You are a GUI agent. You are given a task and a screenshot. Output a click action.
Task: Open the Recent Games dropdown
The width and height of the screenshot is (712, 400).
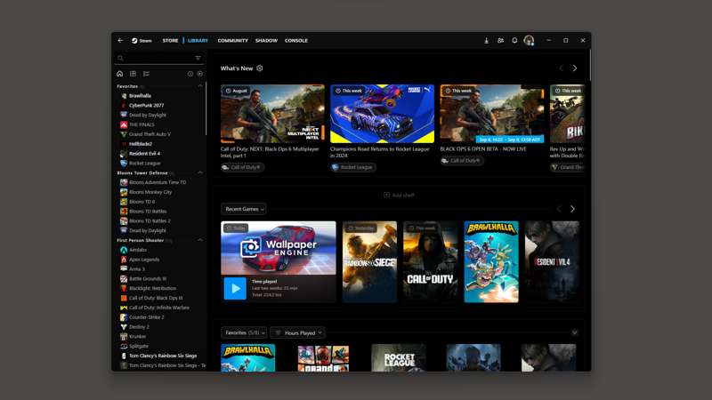click(x=244, y=209)
